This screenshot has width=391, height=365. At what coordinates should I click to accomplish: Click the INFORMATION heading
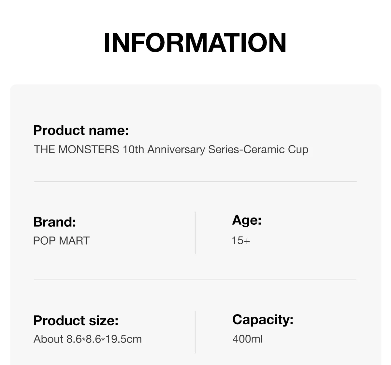tap(195, 43)
